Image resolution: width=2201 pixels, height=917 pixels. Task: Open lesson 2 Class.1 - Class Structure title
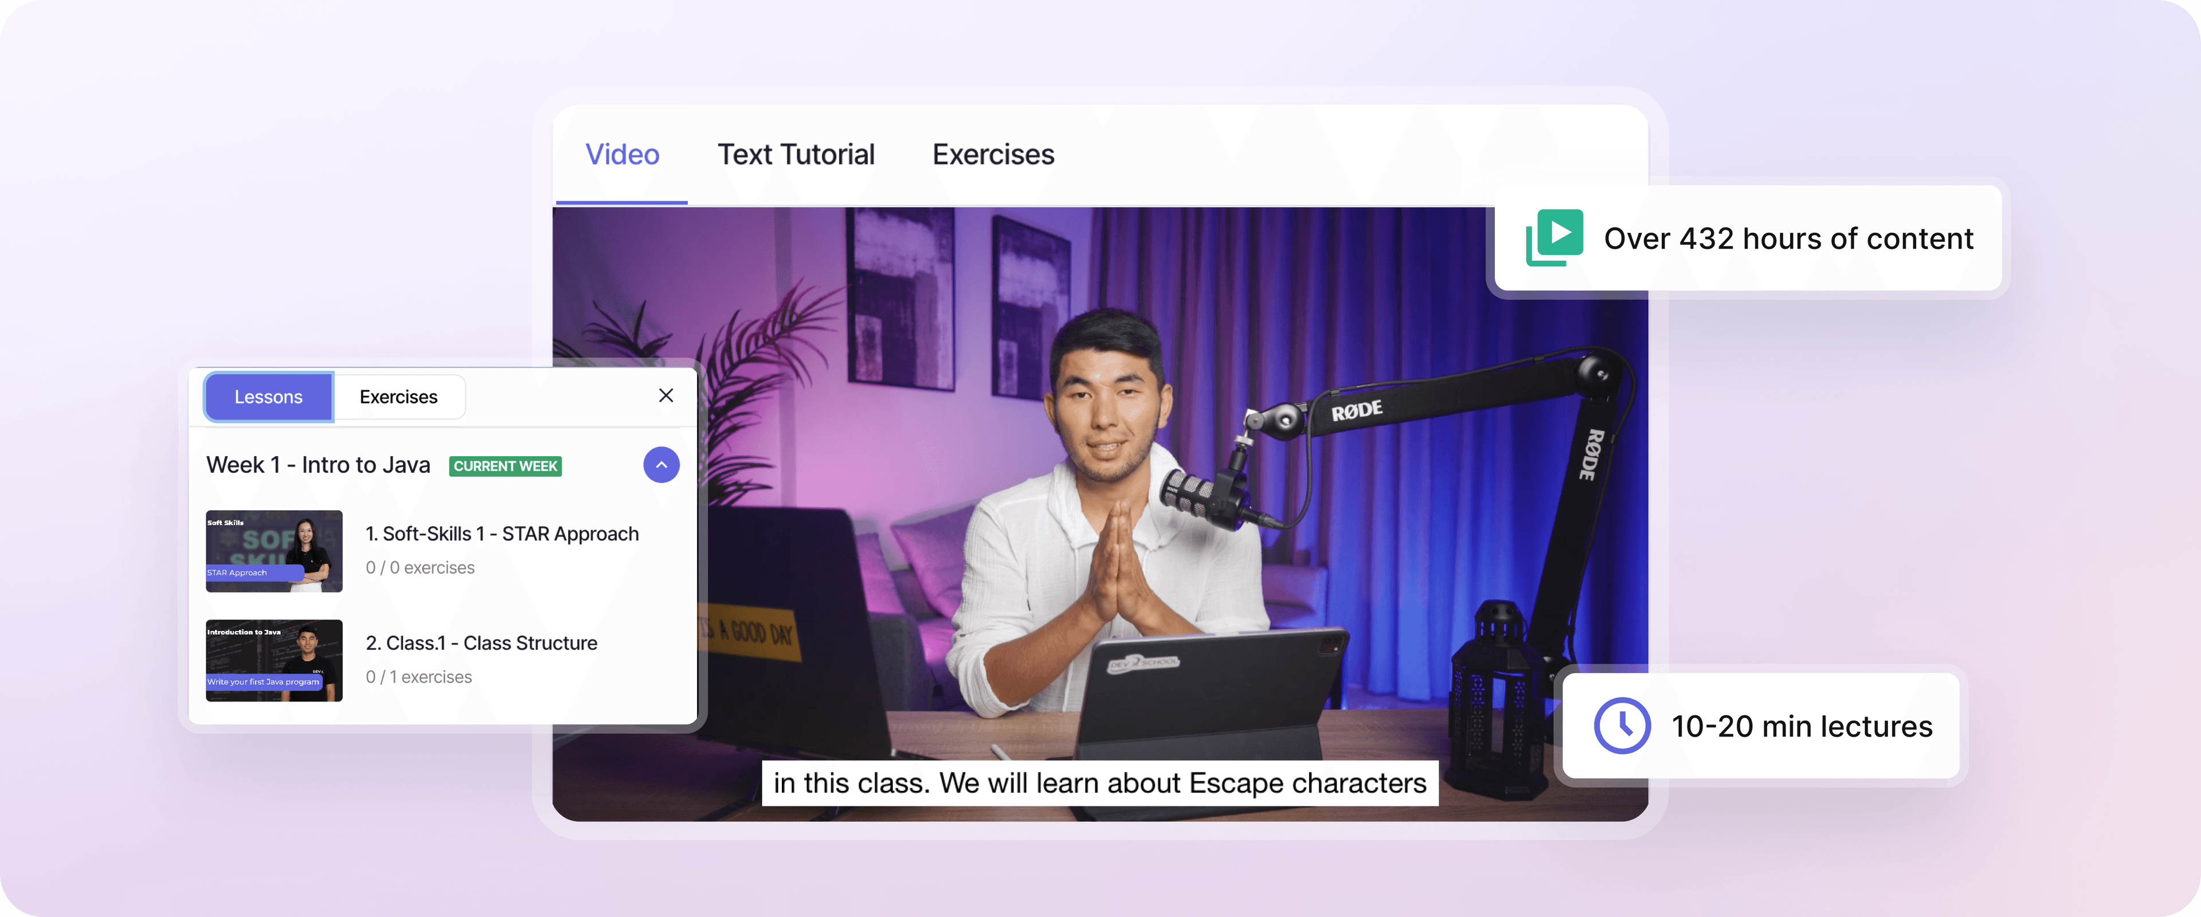tap(481, 642)
